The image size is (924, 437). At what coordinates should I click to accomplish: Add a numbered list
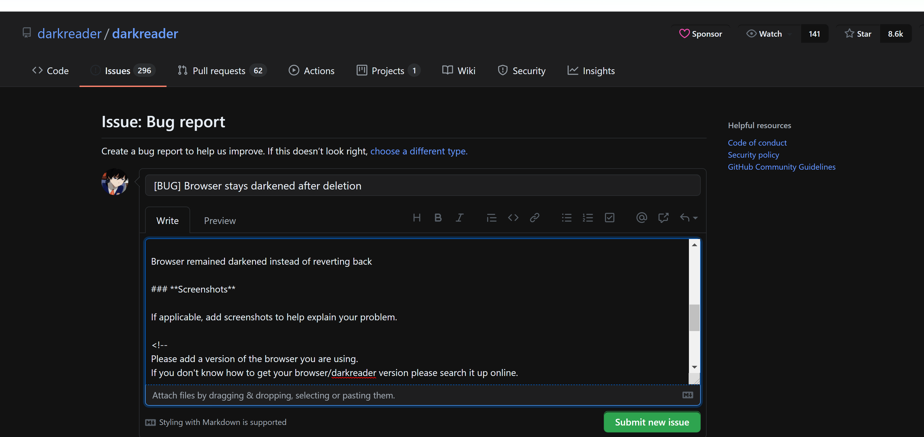[x=588, y=218]
